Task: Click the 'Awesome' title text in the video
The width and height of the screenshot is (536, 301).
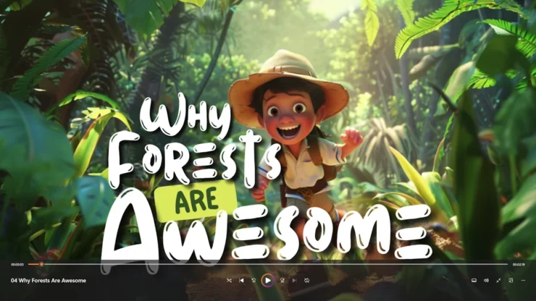Action: [x=268, y=230]
